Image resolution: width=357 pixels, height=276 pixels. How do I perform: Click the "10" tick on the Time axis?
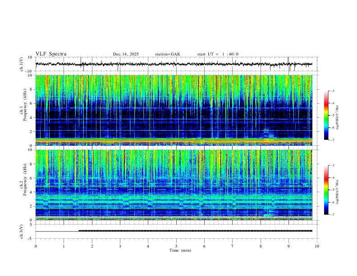coord(317,246)
